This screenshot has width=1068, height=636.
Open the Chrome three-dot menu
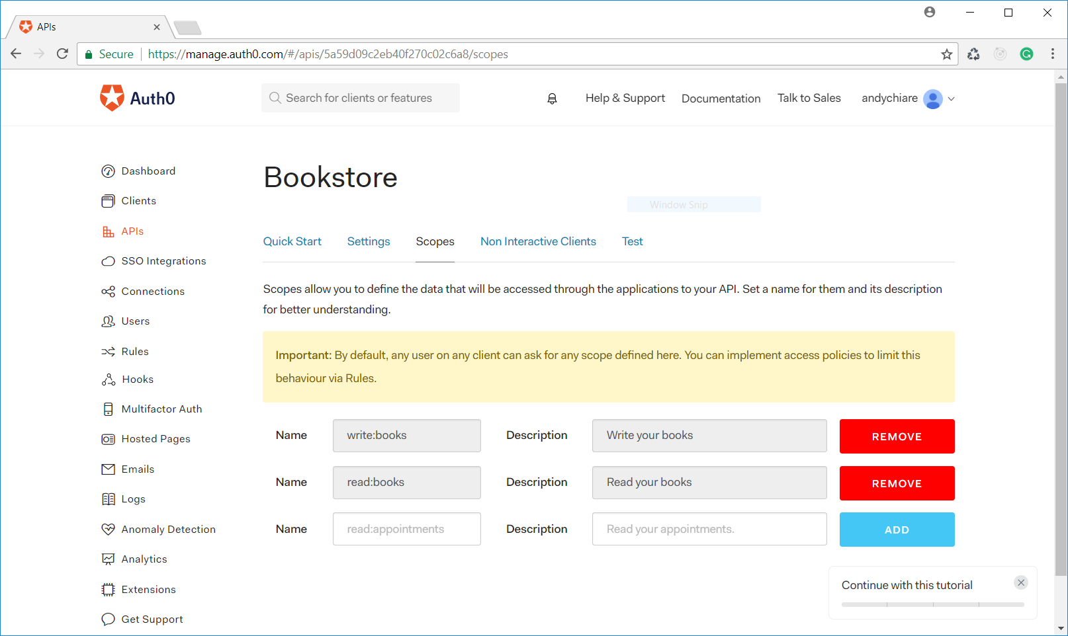[1053, 54]
